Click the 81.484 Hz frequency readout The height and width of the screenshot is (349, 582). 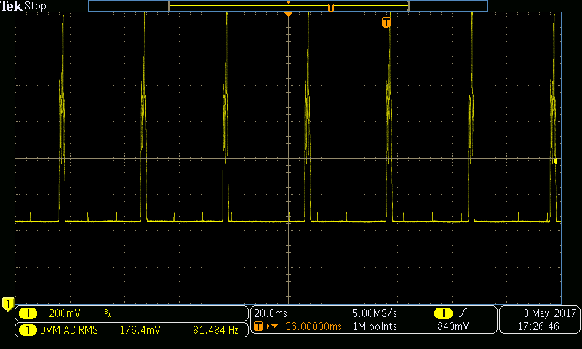[x=215, y=329]
